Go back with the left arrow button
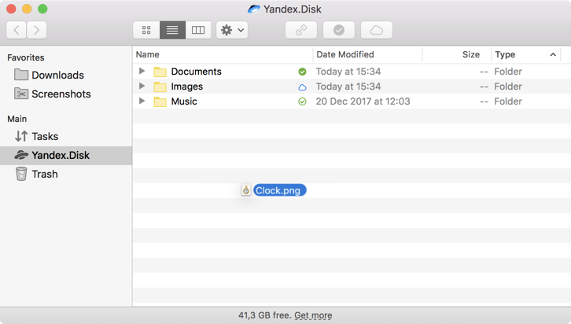Screen dimensions: 571x324 click(17, 30)
